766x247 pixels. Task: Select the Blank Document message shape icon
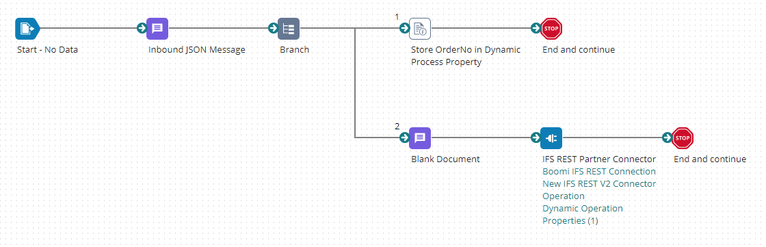(420, 138)
